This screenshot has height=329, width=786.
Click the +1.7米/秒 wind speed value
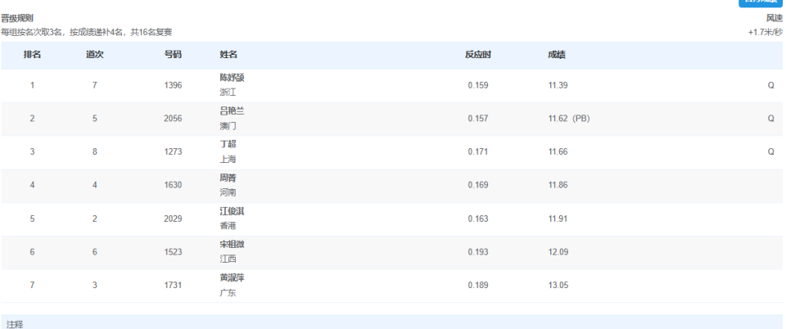pos(765,32)
